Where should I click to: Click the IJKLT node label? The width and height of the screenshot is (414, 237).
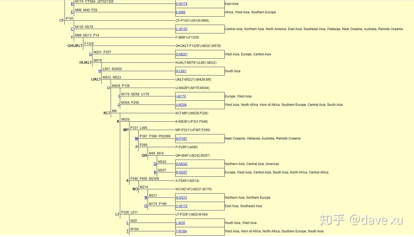click(96, 79)
